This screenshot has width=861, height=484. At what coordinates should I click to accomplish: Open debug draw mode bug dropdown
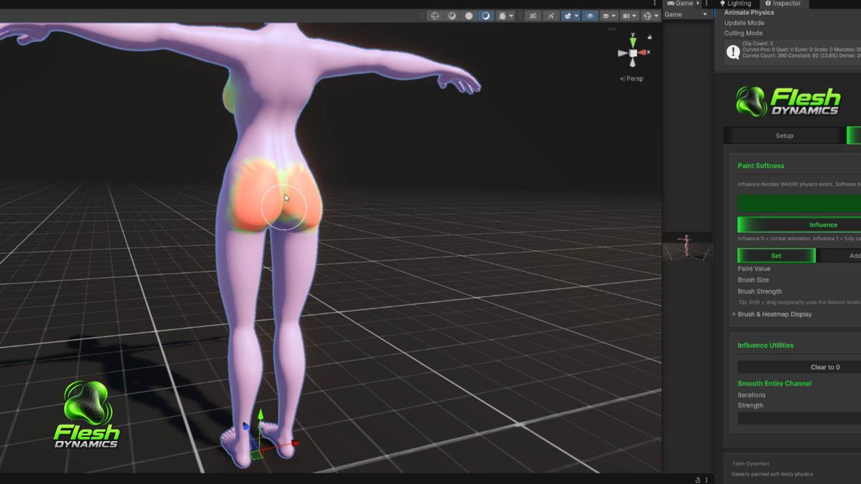coord(505,15)
